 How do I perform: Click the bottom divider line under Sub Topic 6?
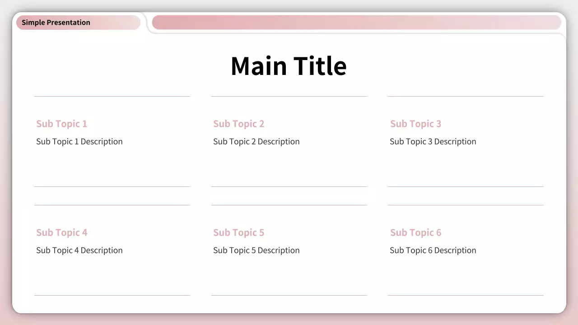point(466,295)
